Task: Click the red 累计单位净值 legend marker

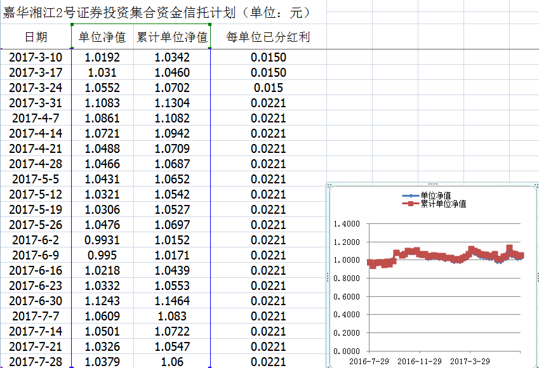Action: pyautogui.click(x=411, y=204)
